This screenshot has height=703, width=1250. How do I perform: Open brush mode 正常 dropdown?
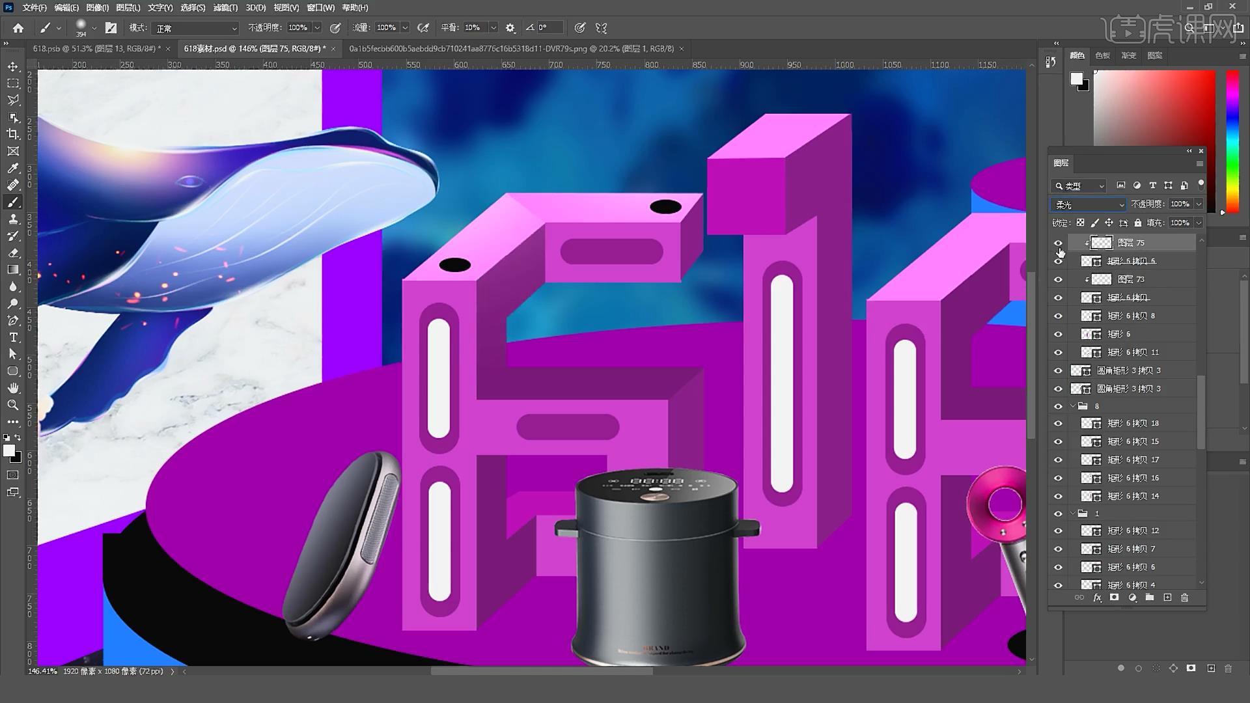pyautogui.click(x=196, y=28)
